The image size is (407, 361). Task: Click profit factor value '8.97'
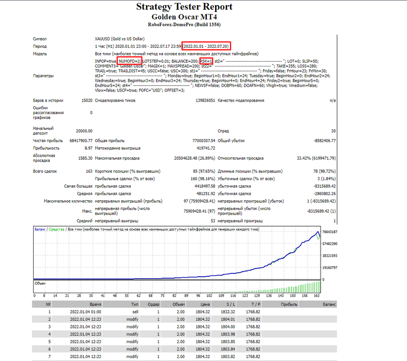(x=88, y=148)
